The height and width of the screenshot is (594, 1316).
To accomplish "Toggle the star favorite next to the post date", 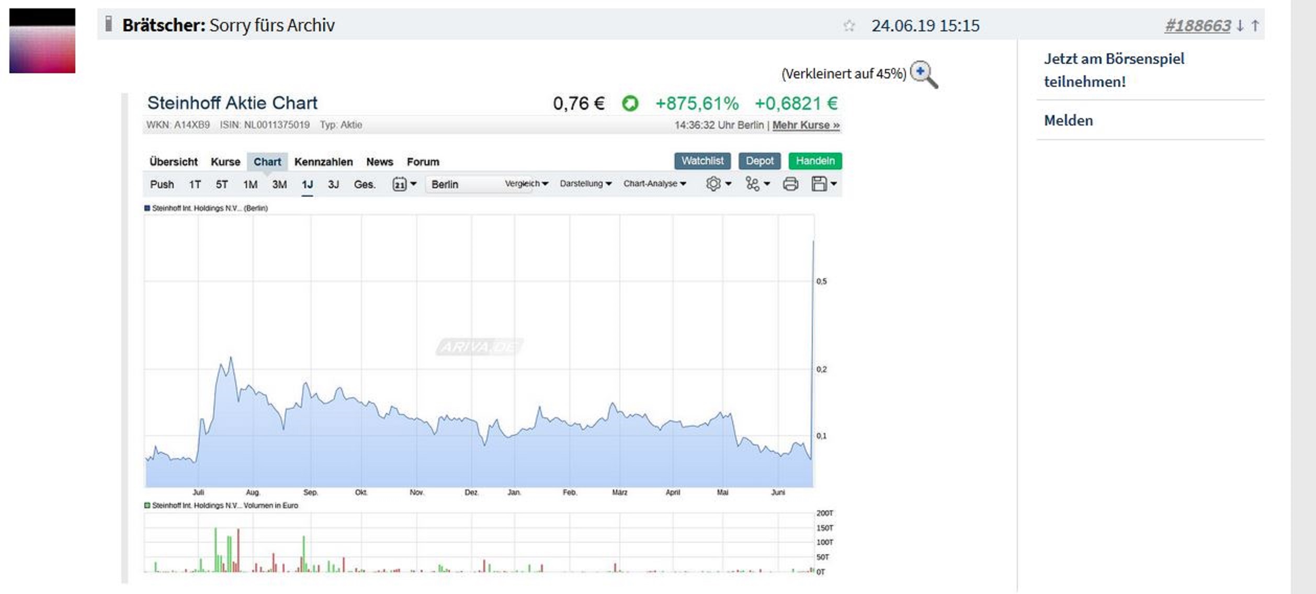I will click(x=850, y=24).
